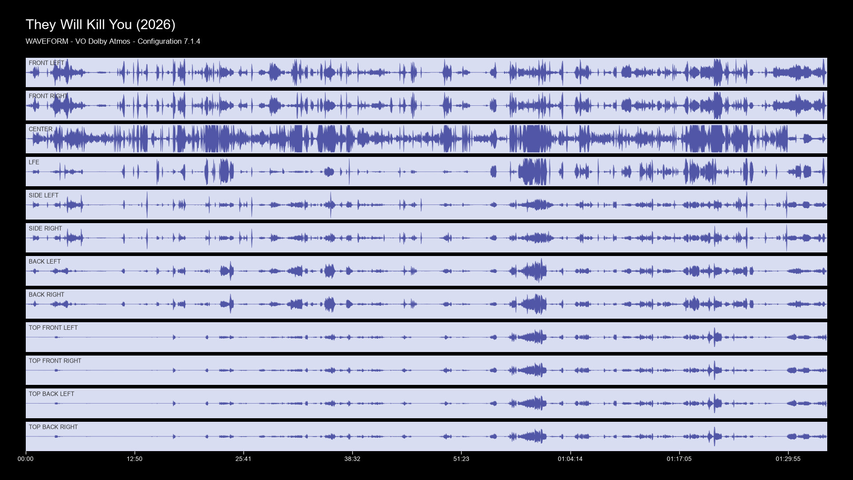This screenshot has width=853, height=480.
Task: Select the BACK RIGHT channel label
Action: coord(46,295)
